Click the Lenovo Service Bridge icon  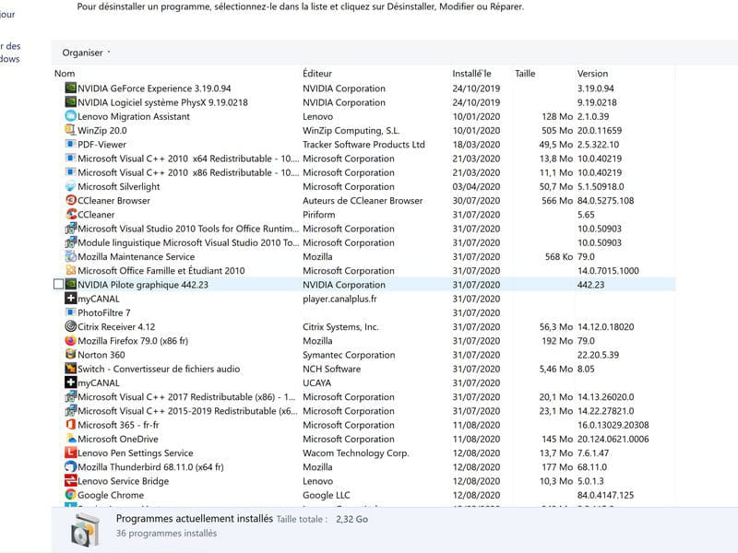71,480
